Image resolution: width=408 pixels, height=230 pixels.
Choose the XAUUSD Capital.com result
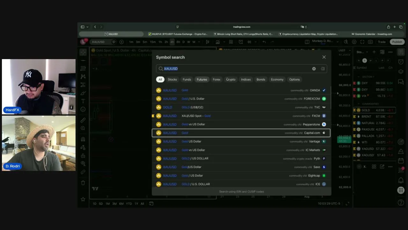pyautogui.click(x=241, y=133)
